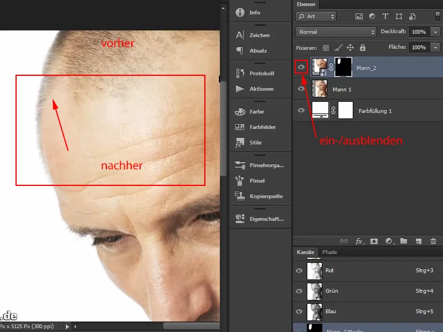Filter layers by pixel layer icon

pyautogui.click(x=359, y=17)
